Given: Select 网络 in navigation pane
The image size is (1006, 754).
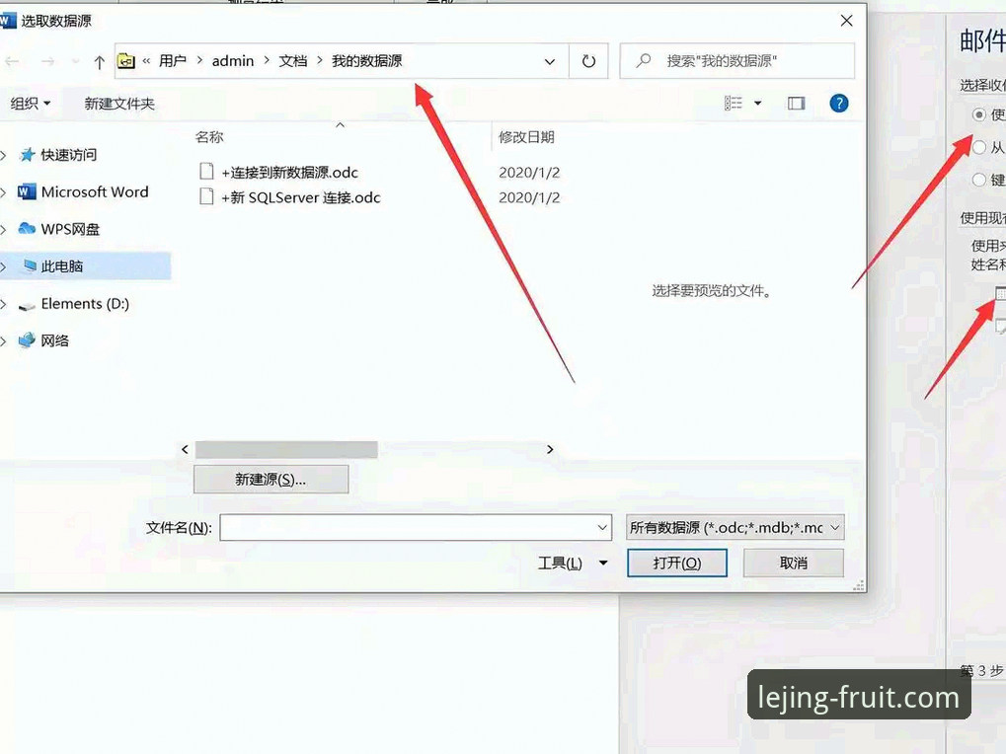Looking at the screenshot, I should coord(54,340).
